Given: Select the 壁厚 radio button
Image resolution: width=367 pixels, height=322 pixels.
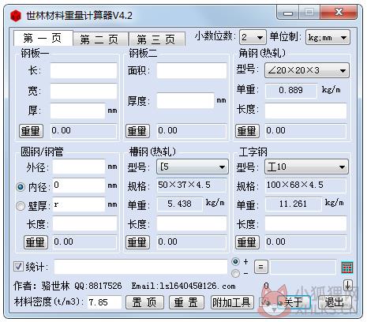Looking at the screenshot, I should [21, 206].
